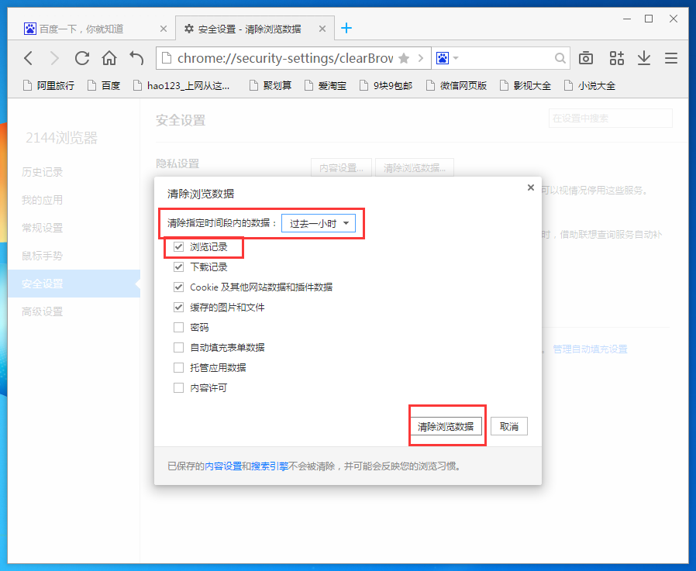Screen dimensions: 696x571
Task: Open the browser main menu (hamburger icon)
Action: 670,57
